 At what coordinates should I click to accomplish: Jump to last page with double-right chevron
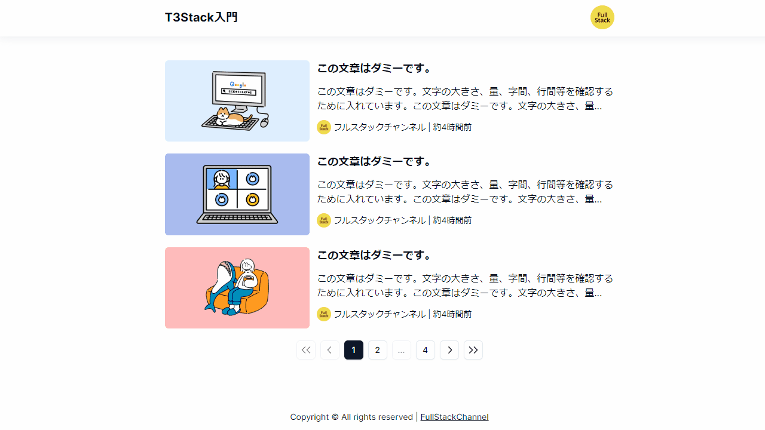(x=473, y=350)
